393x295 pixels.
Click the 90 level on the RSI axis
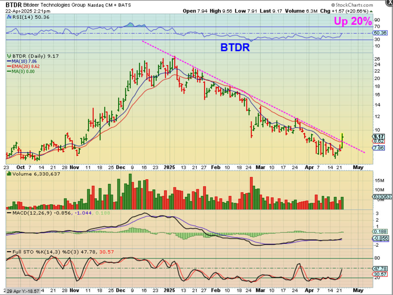coord(377,20)
